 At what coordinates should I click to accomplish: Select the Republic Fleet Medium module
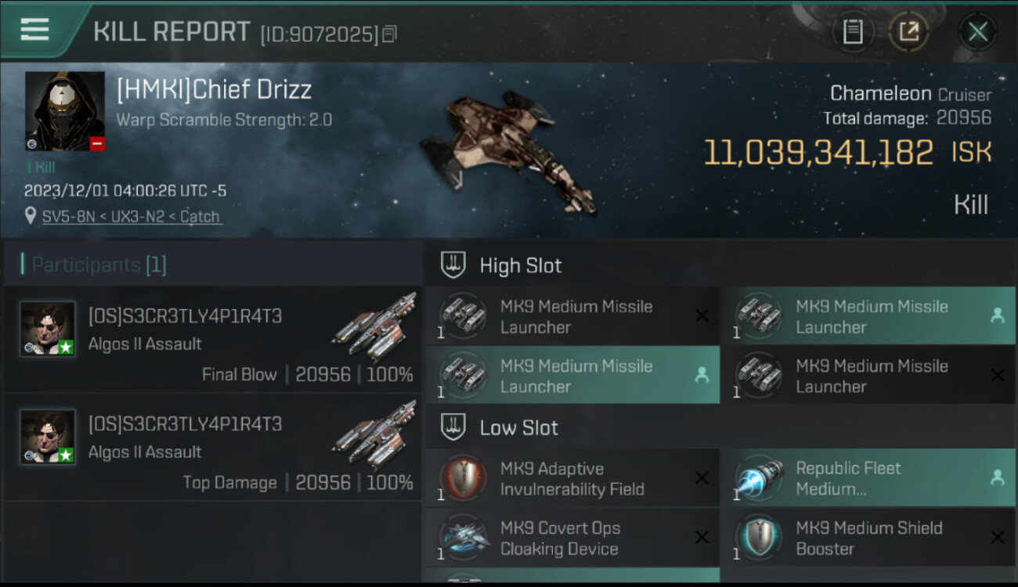(868, 477)
